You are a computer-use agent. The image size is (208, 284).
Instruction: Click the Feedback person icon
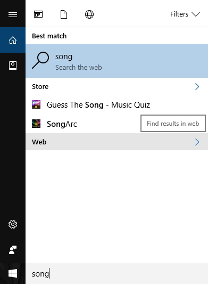(13, 250)
